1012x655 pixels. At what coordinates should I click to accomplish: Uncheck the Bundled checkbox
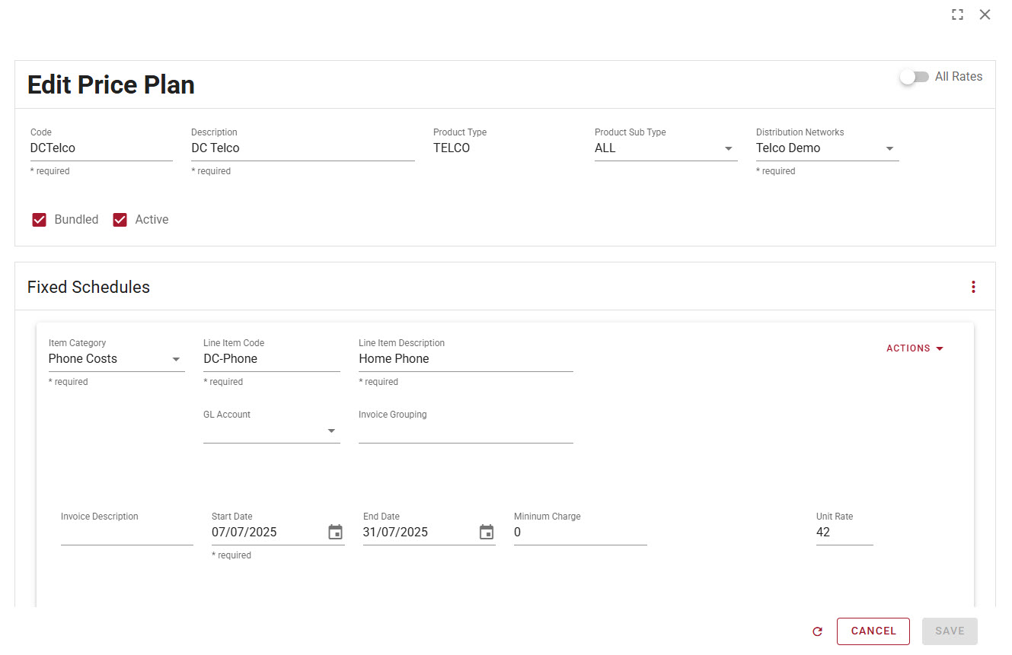pos(40,220)
